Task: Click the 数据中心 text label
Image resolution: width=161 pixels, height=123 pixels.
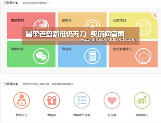Action: click(x=142, y=115)
